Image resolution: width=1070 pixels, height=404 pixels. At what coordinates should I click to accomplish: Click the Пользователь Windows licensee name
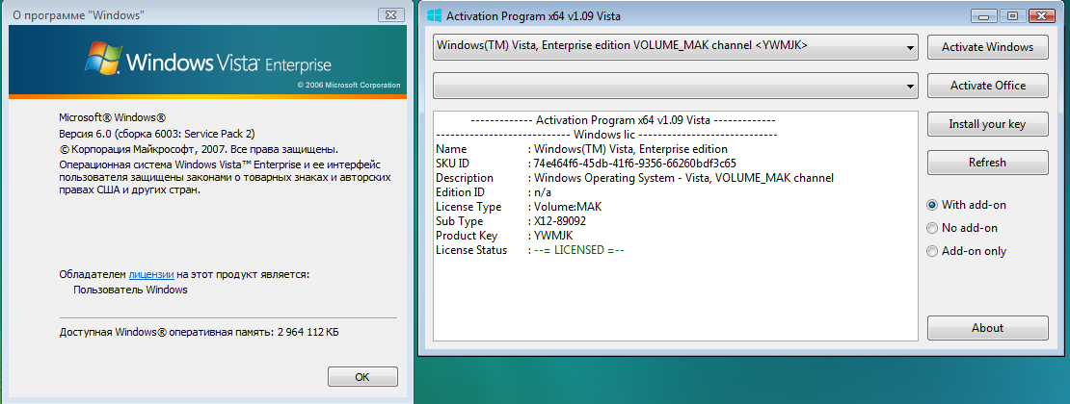point(130,290)
